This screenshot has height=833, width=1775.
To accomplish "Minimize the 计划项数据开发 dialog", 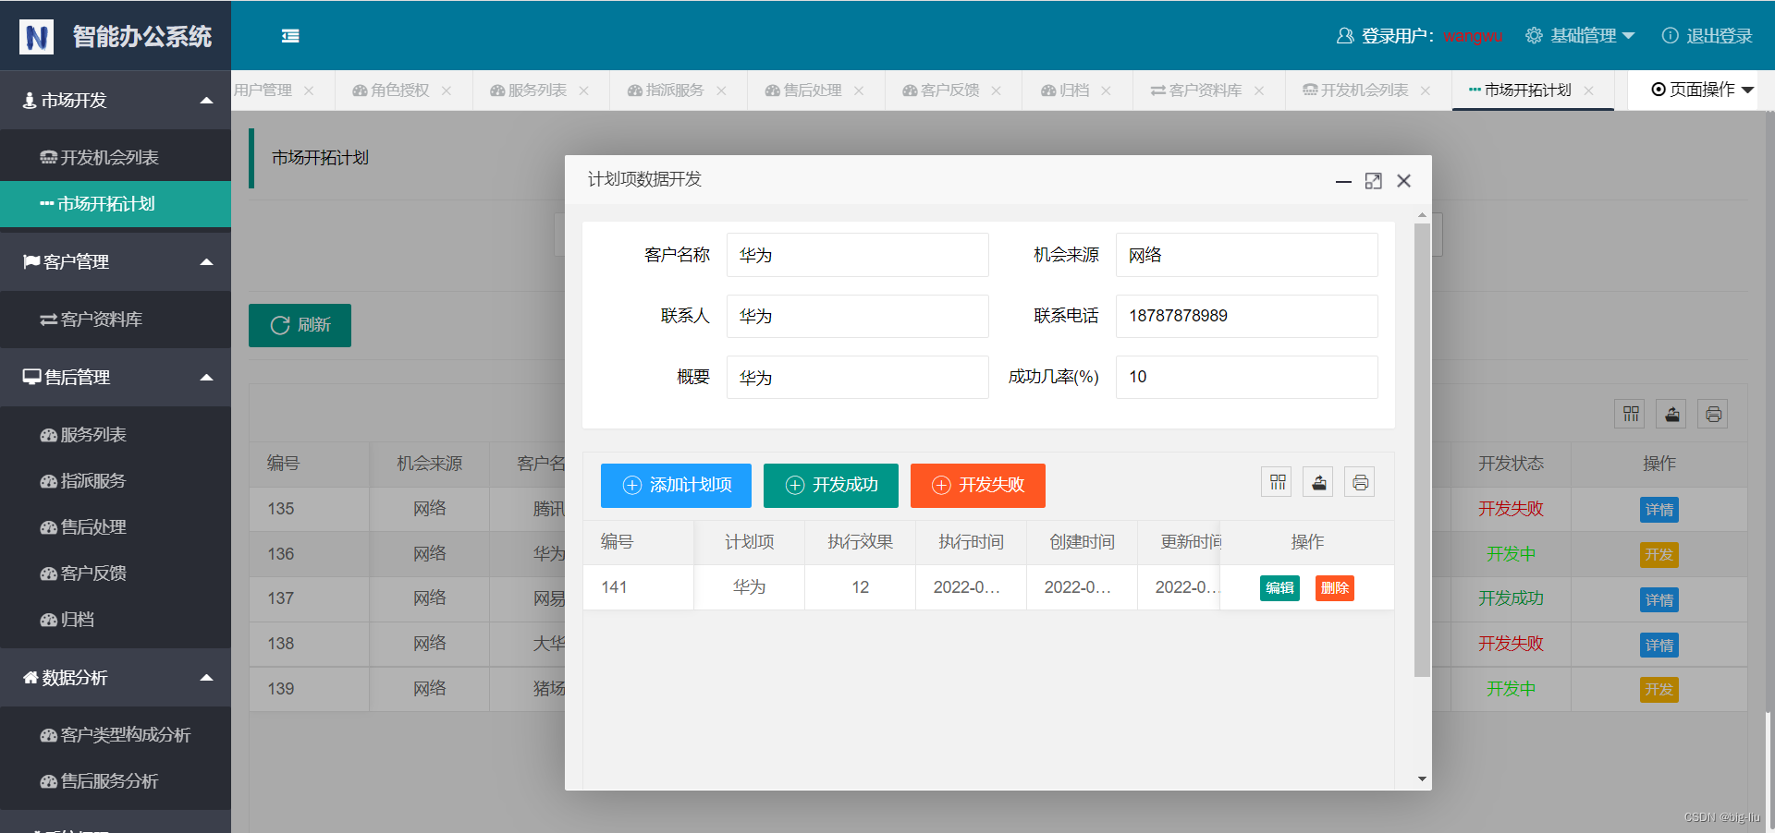I will (1344, 181).
